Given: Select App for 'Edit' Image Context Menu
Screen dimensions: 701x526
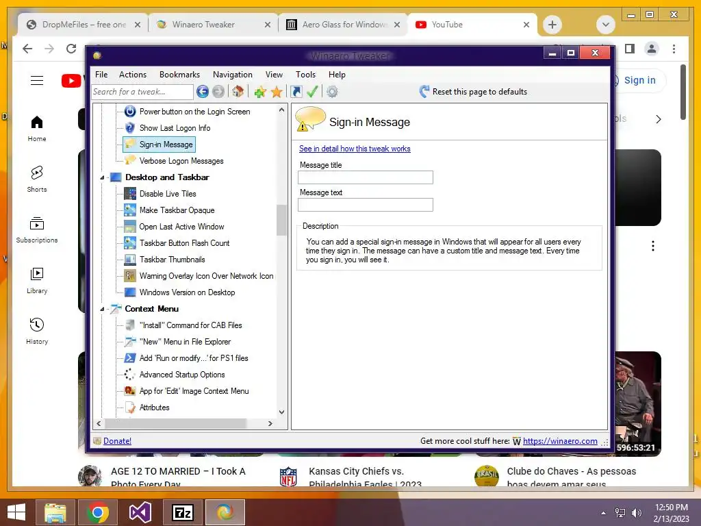Looking at the screenshot, I should (194, 391).
